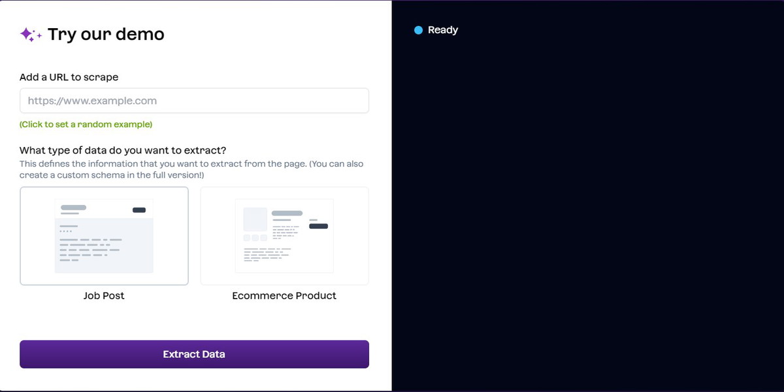This screenshot has width=784, height=392.
Task: Click the "Add a URL to scrape" label
Action: click(x=69, y=77)
